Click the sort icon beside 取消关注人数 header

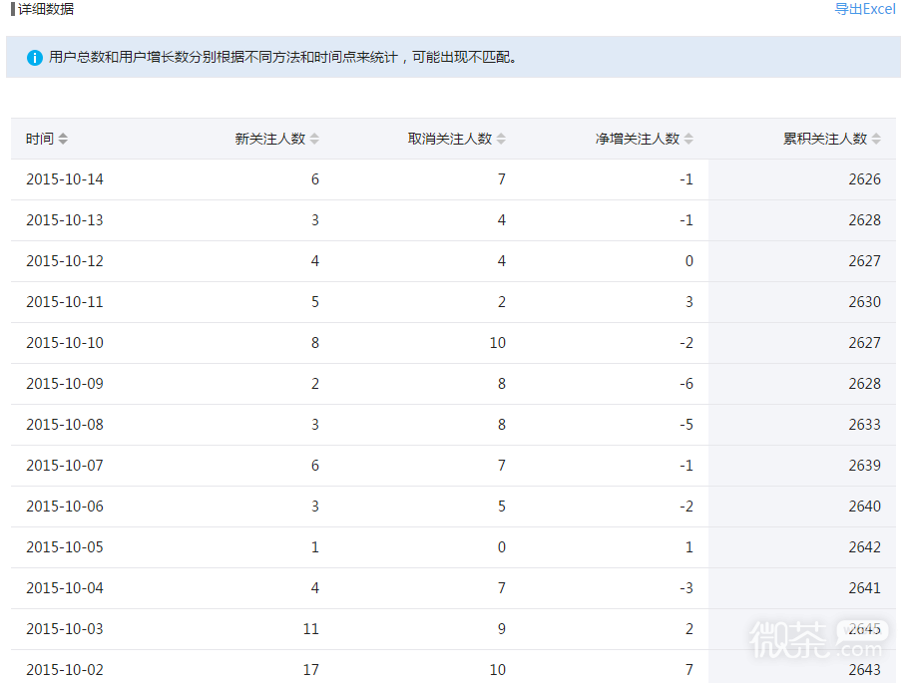(x=502, y=139)
